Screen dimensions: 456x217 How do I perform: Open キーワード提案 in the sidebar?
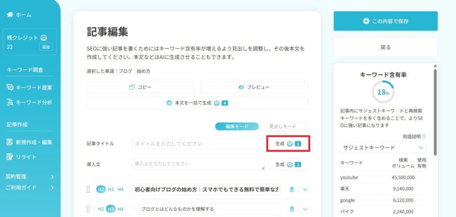pyautogui.click(x=30, y=87)
